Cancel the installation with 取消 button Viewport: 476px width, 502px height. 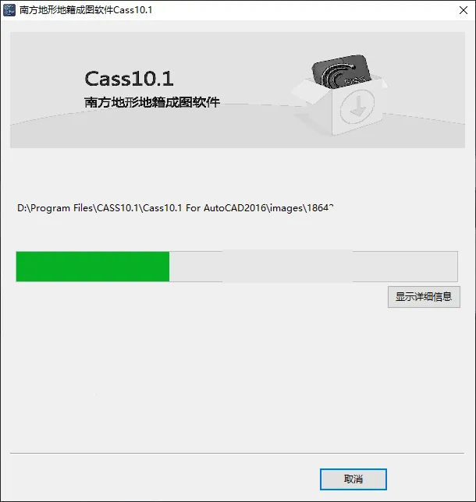pos(353,479)
